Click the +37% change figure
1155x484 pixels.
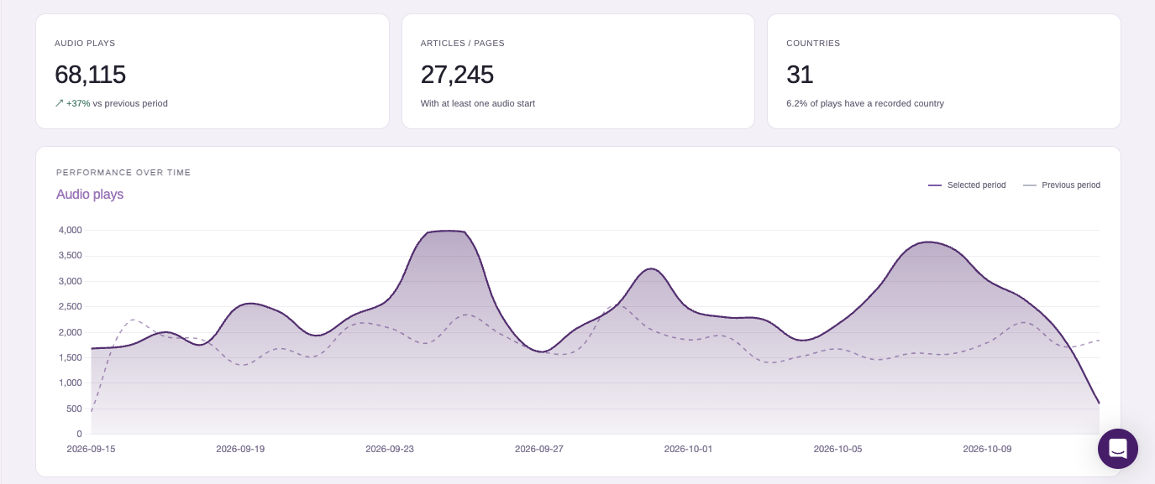click(x=78, y=104)
